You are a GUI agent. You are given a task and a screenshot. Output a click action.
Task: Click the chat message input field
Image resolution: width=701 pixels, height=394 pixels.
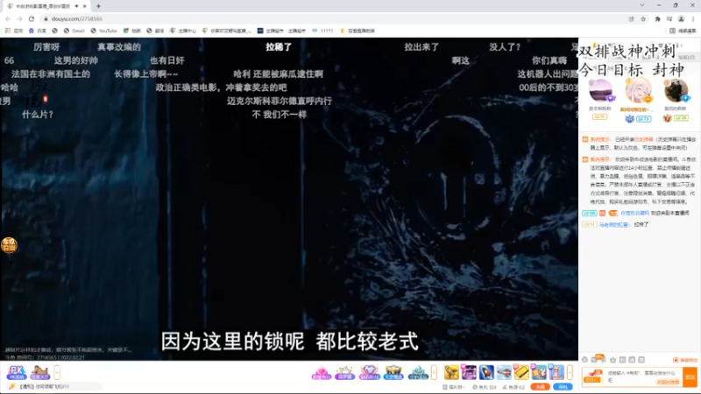643,376
